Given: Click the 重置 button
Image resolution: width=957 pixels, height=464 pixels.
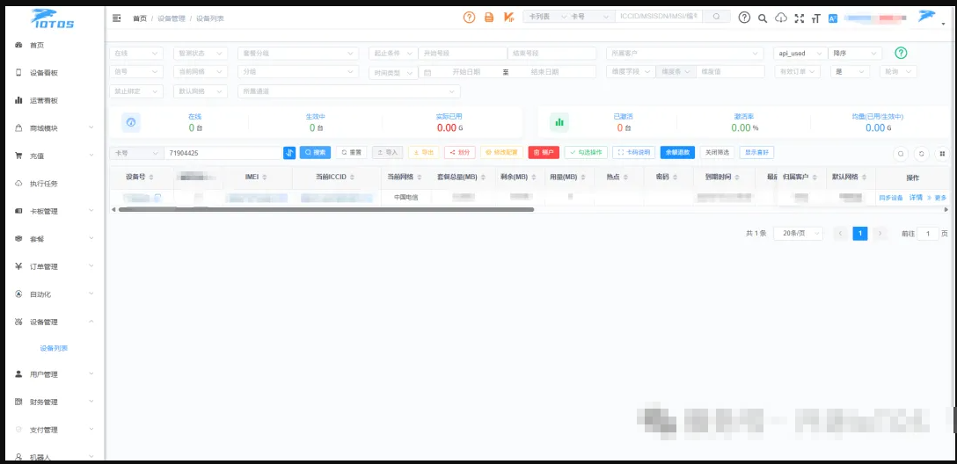Looking at the screenshot, I should (x=352, y=152).
